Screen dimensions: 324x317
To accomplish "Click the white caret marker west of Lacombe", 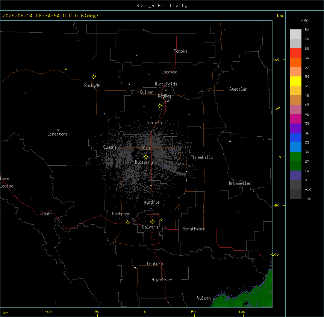I will coord(149,74).
